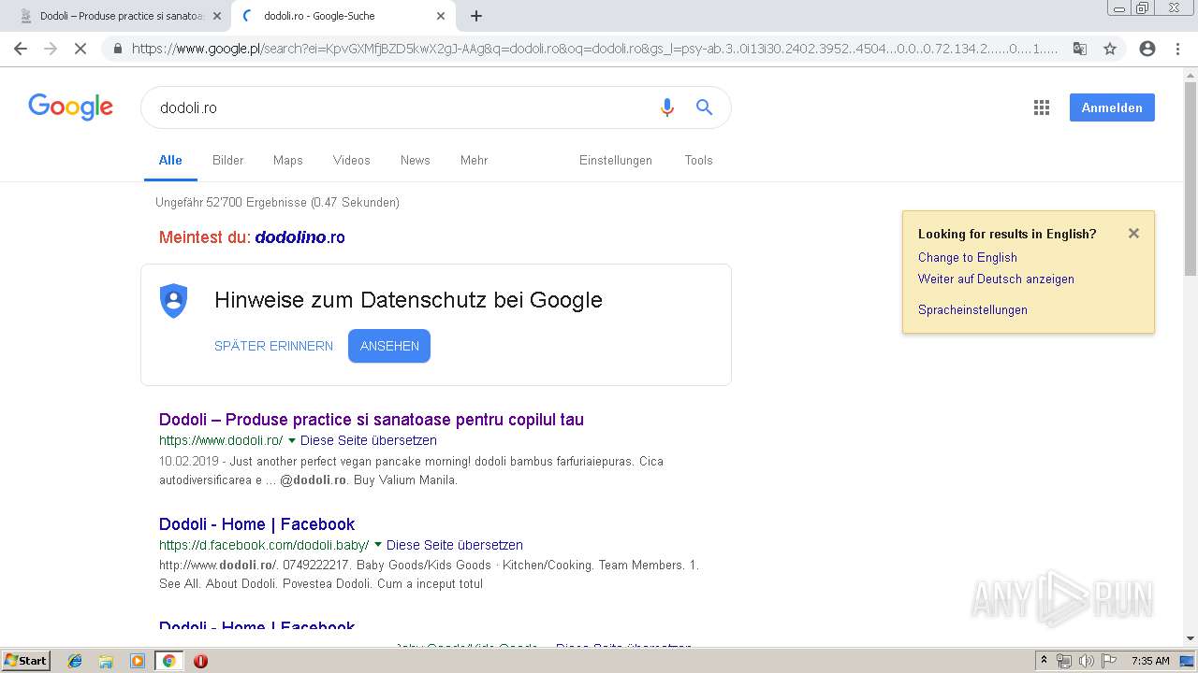The height and width of the screenshot is (673, 1198).
Task: Open the Chrome profile avatar menu
Action: point(1147,49)
